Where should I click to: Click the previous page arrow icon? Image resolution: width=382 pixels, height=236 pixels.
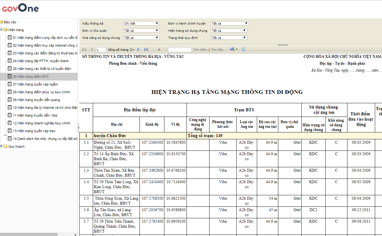(92, 49)
